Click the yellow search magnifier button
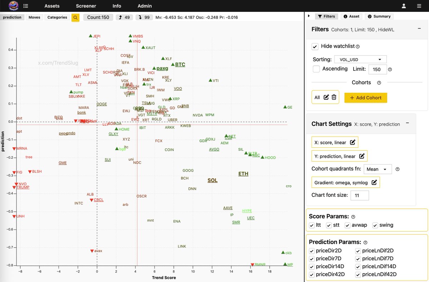This screenshot has height=282, width=429. pyautogui.click(x=75, y=17)
